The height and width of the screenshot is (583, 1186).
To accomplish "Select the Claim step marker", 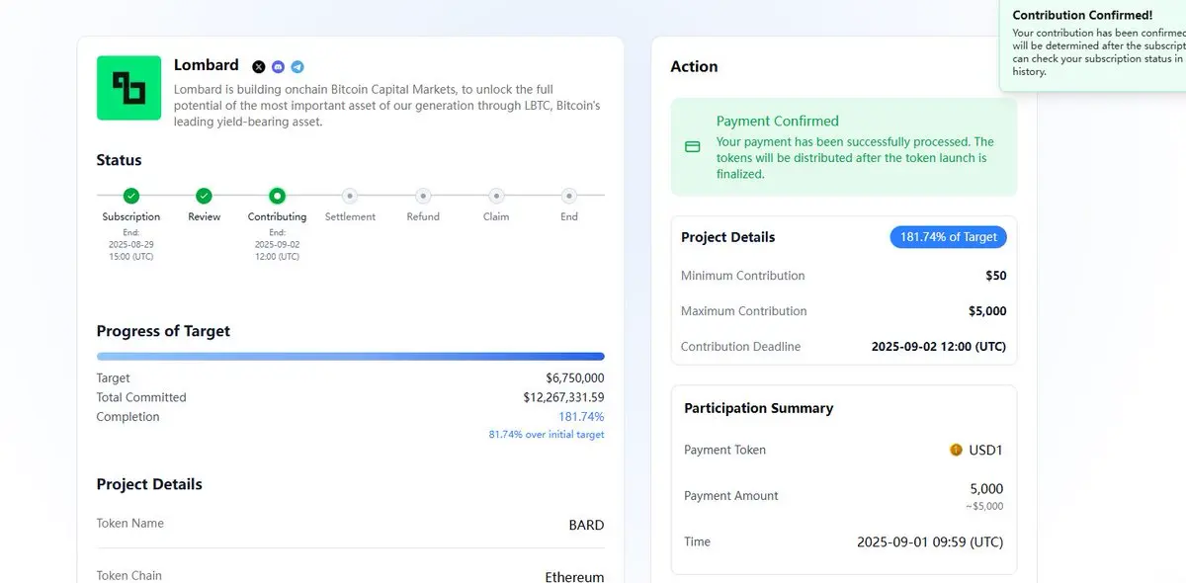I will pos(496,196).
